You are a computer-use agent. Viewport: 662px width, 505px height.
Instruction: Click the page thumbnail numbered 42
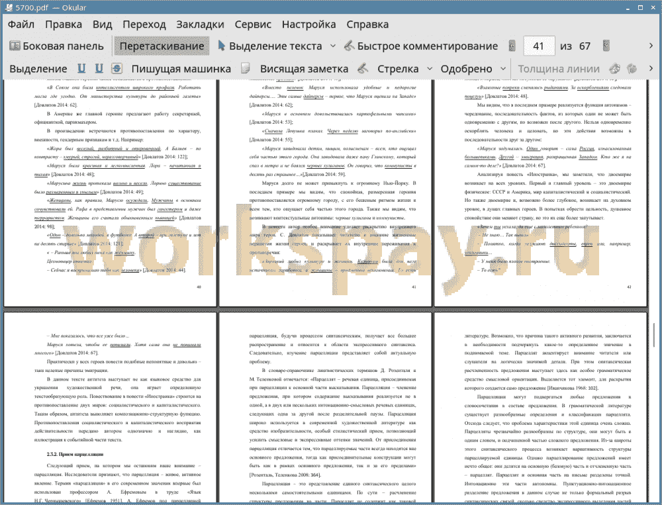[x=540, y=193]
